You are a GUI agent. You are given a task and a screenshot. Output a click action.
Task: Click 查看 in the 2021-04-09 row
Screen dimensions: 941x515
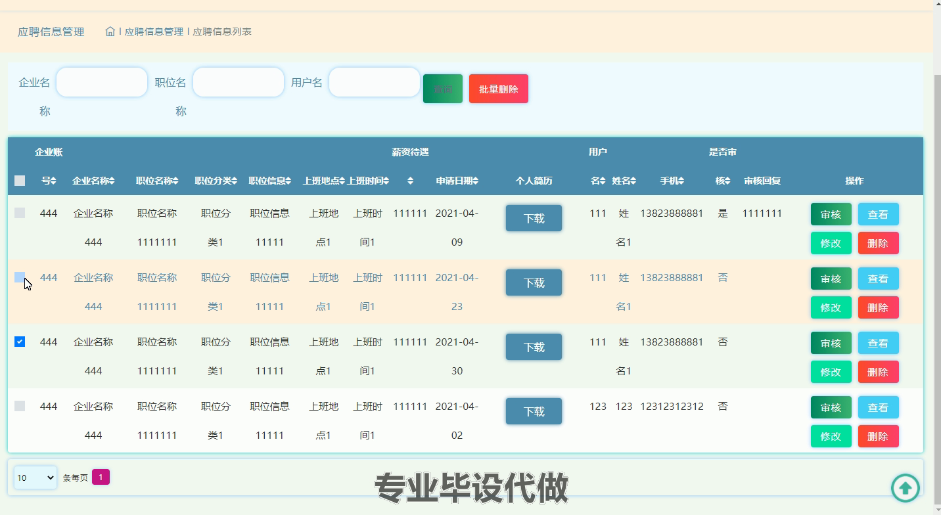click(x=879, y=214)
